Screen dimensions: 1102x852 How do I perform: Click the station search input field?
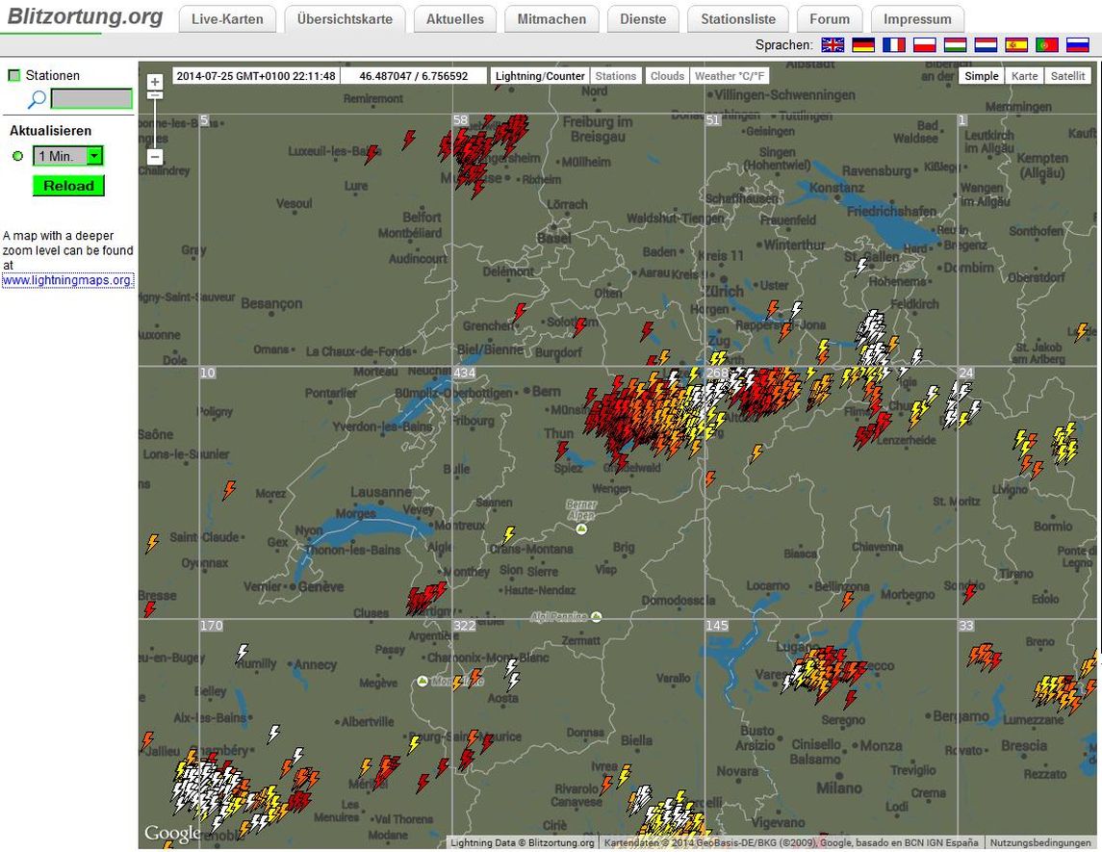pyautogui.click(x=91, y=98)
